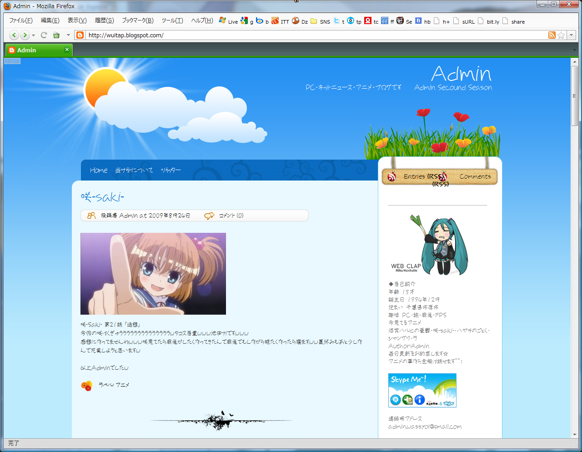The height and width of the screenshot is (452, 582).
Task: Click the vertical scrollbar thumb
Action: point(574,96)
